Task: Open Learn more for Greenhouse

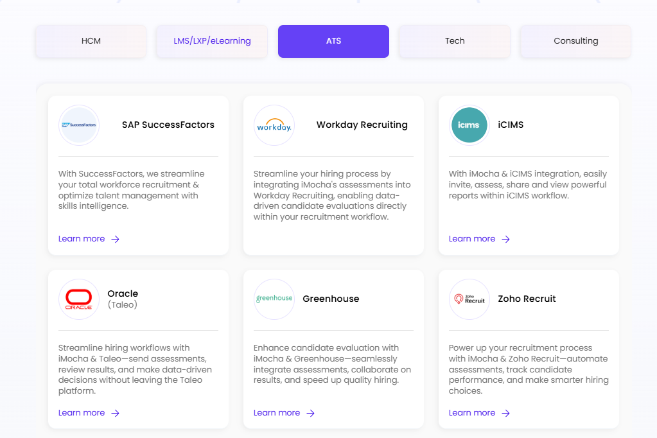Action: click(x=284, y=413)
